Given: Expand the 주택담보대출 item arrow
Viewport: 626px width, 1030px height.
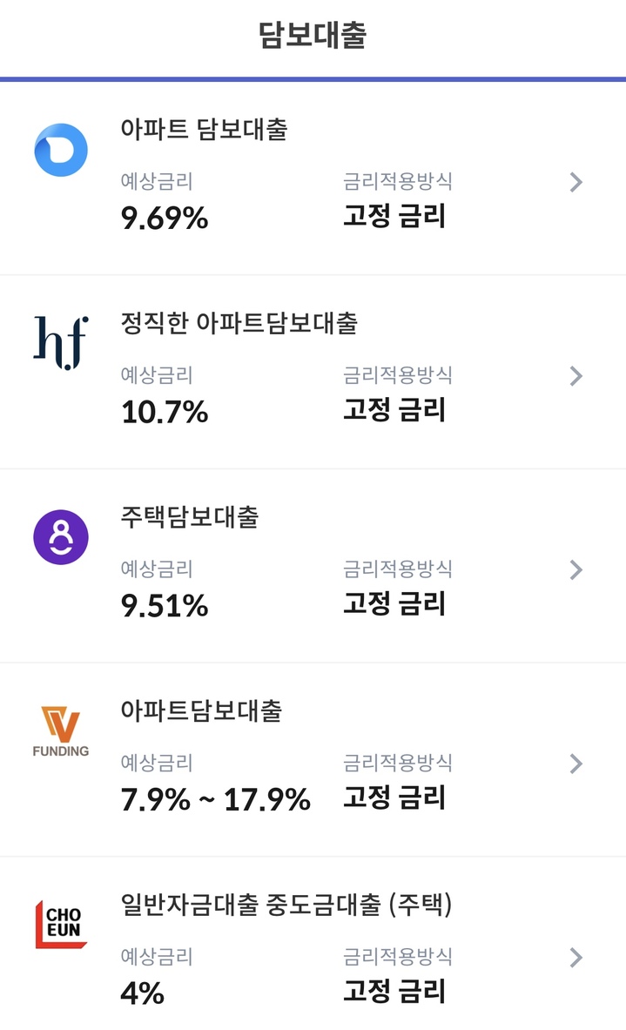Looking at the screenshot, I should click(576, 570).
